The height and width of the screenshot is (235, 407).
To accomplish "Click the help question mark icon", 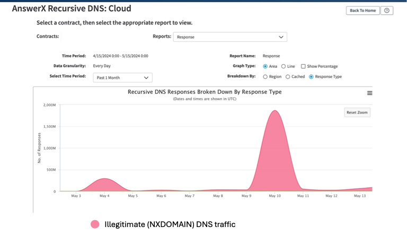I will coord(387,11).
